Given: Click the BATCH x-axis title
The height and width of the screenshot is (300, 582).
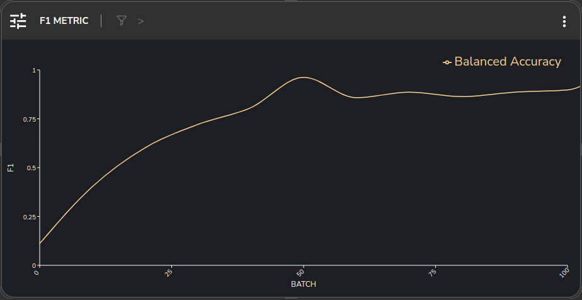Looking at the screenshot, I should [303, 284].
